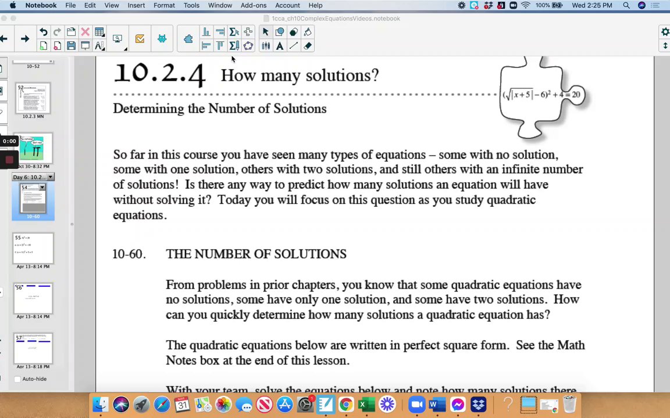Open the view screens dropdown
Viewport: 670px width, 418px height.
point(119,39)
